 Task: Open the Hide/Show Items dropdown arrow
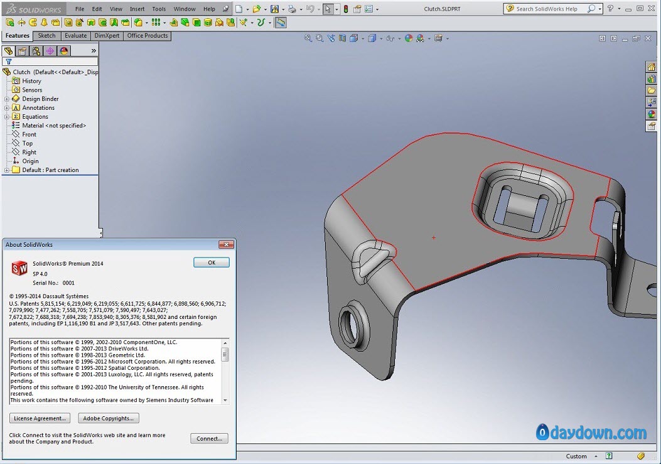399,39
